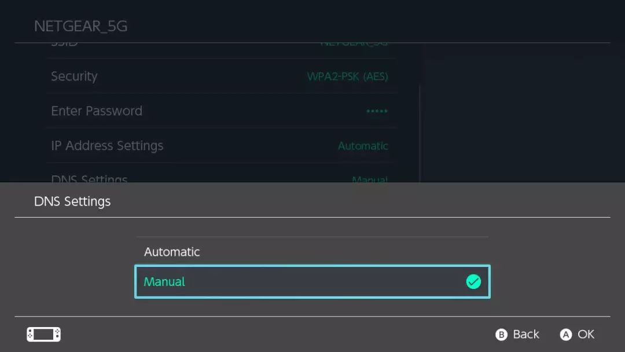Click the WPA2-PSK (AES) value
The width and height of the screenshot is (625, 352).
tap(347, 76)
